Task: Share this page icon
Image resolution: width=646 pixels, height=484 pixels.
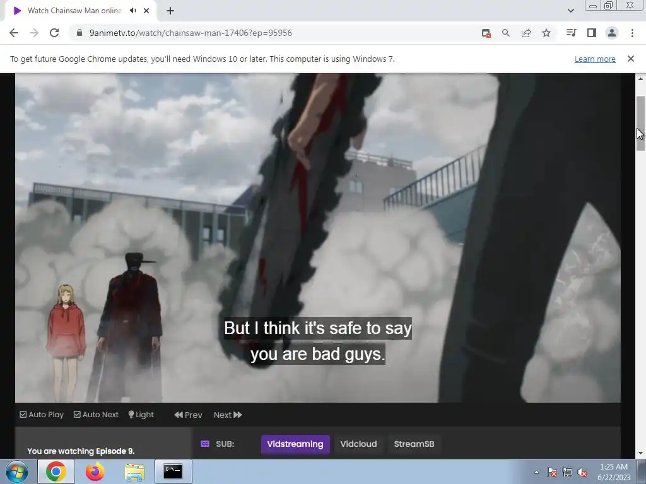Action: pyautogui.click(x=526, y=33)
